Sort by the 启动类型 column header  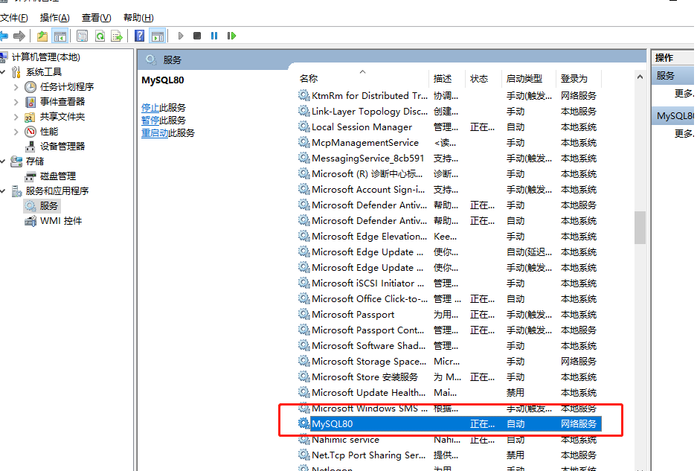(x=529, y=79)
